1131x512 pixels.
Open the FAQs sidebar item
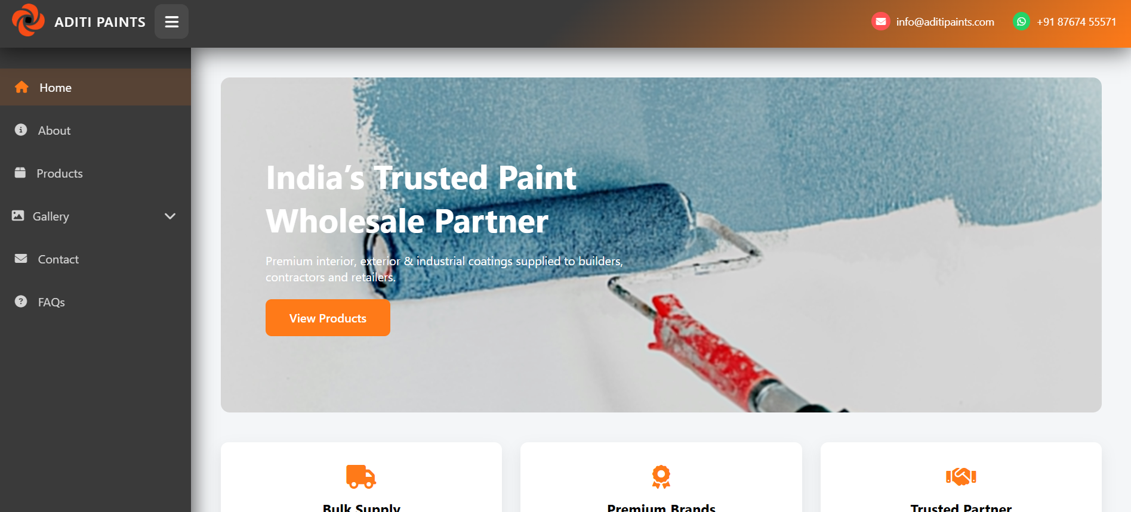point(95,302)
